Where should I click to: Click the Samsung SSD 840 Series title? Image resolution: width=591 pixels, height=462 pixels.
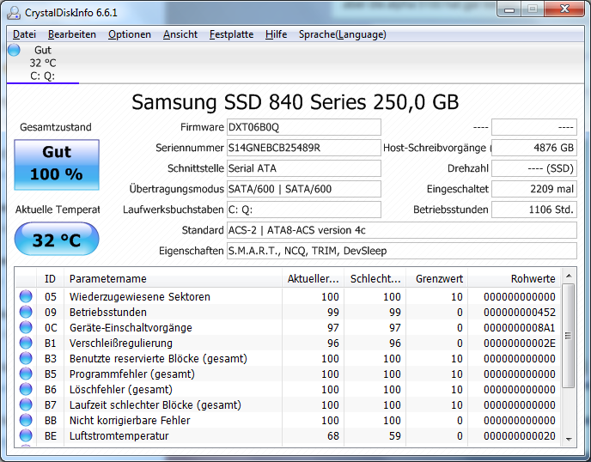[295, 102]
